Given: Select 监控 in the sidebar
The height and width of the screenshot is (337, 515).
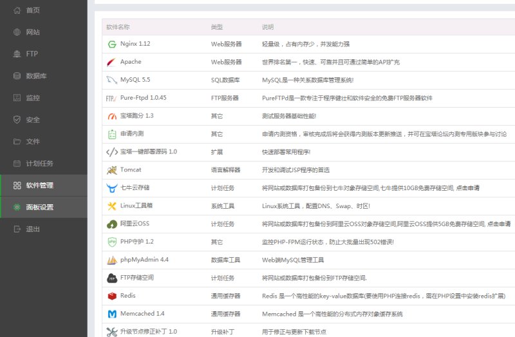Looking at the screenshot, I should point(44,98).
